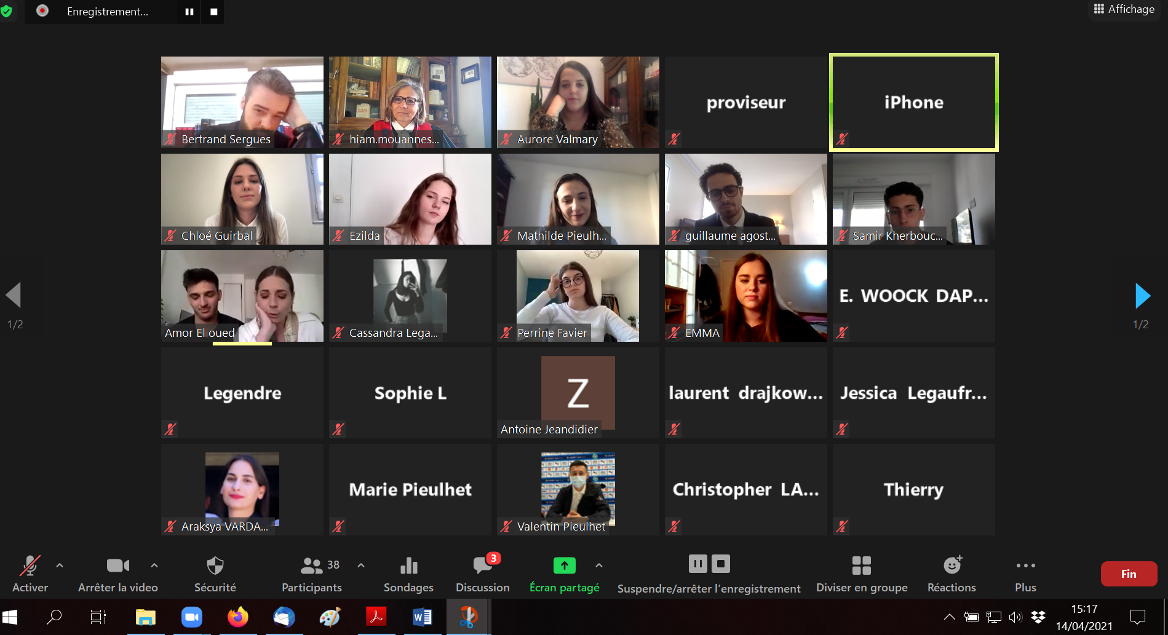This screenshot has width=1168, height=635.
Task: Select Amor El oued video tile
Action: coord(242,296)
